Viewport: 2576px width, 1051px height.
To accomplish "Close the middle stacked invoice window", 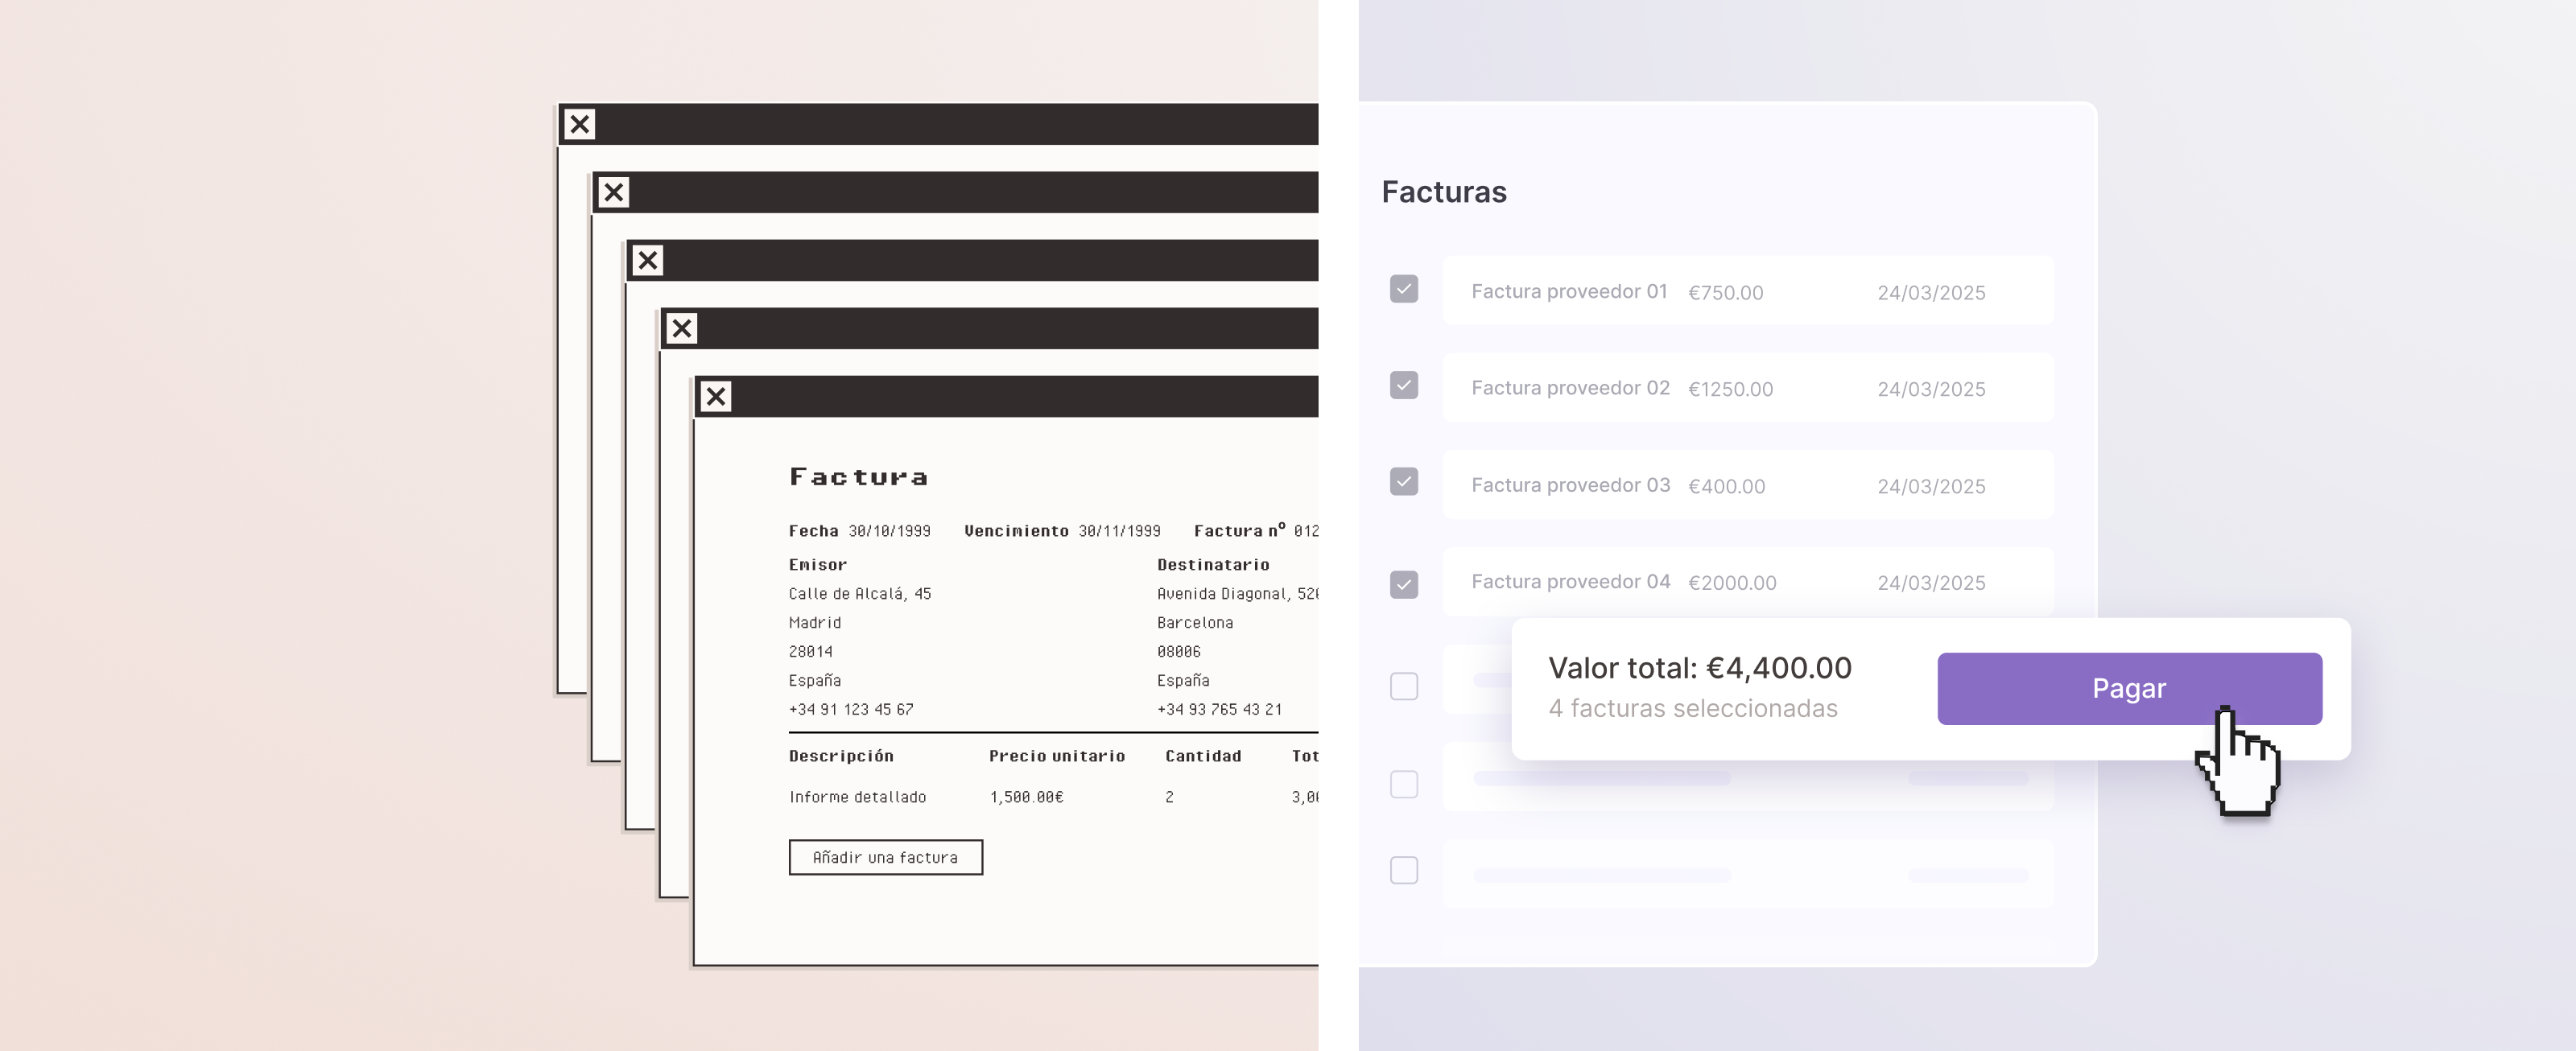I will 647,260.
